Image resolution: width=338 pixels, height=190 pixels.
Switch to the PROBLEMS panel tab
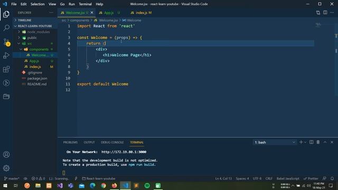[70, 142]
